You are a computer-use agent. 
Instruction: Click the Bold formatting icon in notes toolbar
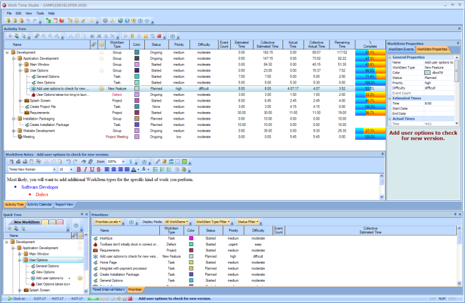[78, 169]
